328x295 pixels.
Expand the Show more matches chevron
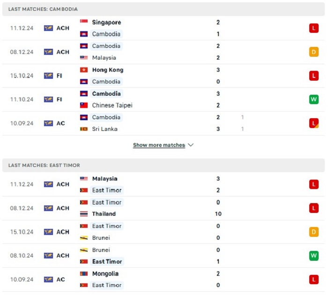click(x=191, y=145)
